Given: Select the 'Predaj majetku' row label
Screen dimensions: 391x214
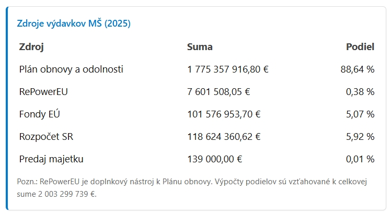Looking at the screenshot, I should coord(51,159).
